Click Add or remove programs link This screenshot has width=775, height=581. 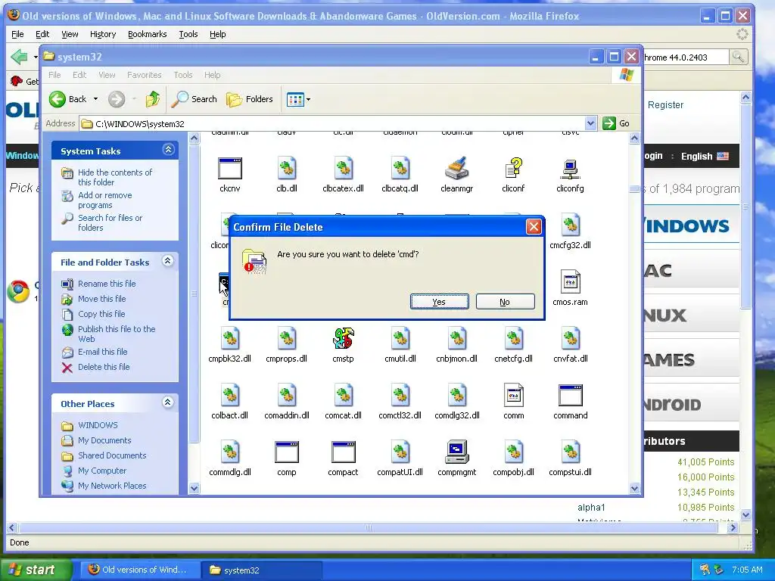104,200
